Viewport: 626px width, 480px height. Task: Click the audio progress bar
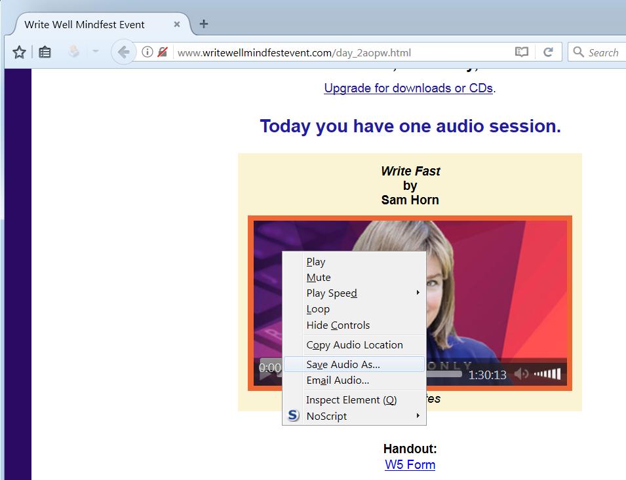click(x=444, y=374)
